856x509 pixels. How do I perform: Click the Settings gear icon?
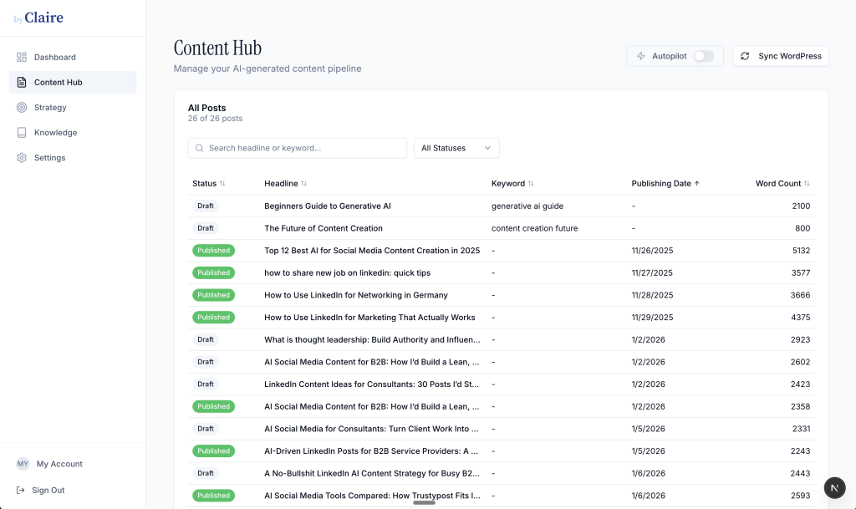[22, 158]
